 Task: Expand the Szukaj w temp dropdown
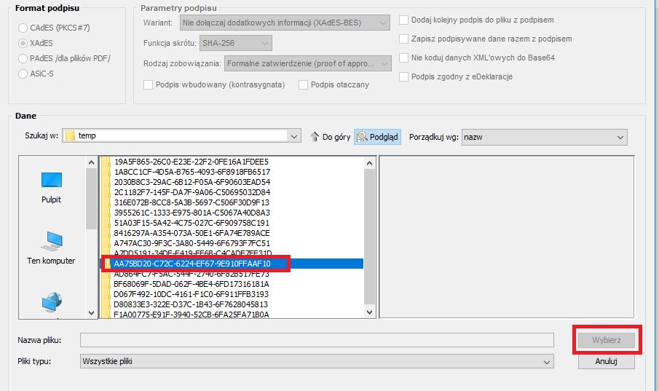coord(294,136)
